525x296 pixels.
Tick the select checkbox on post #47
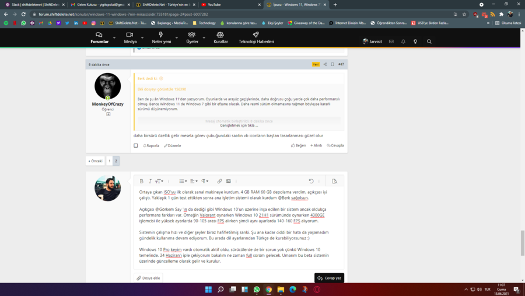point(135,145)
